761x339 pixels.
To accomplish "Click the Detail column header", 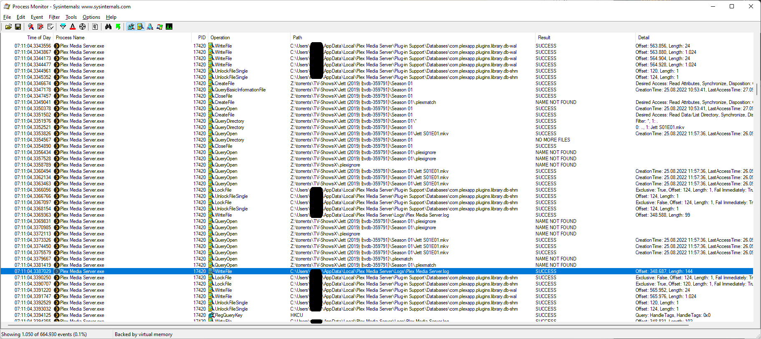I will click(694, 38).
